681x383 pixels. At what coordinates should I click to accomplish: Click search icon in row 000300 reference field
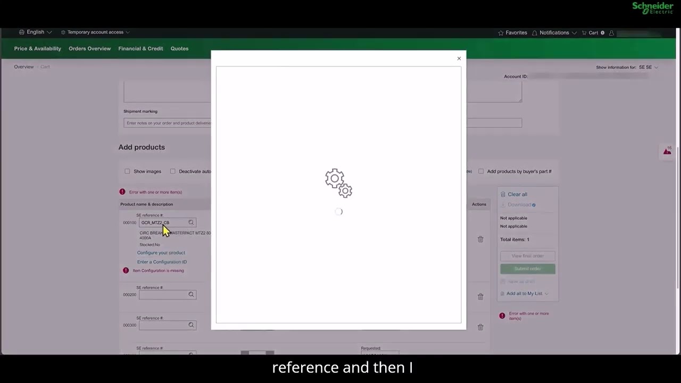(x=191, y=325)
